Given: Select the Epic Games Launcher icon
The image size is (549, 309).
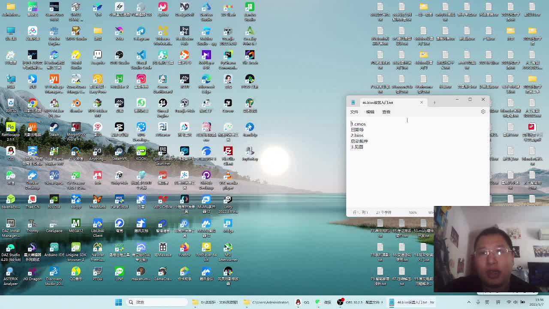Looking at the screenshot, I should pos(163,151).
